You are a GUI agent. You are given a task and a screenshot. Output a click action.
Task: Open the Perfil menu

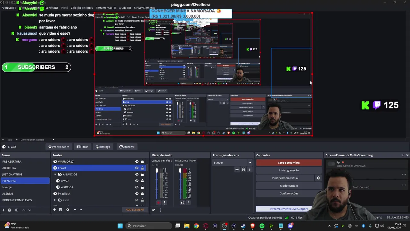click(64, 8)
